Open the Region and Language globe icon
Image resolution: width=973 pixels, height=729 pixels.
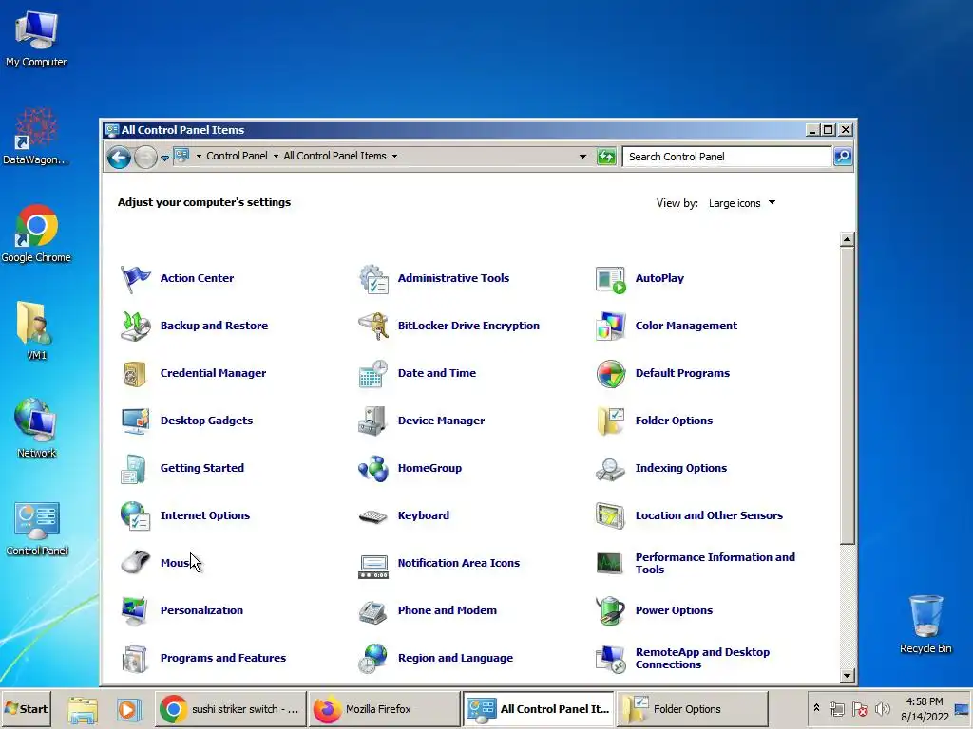click(x=373, y=659)
